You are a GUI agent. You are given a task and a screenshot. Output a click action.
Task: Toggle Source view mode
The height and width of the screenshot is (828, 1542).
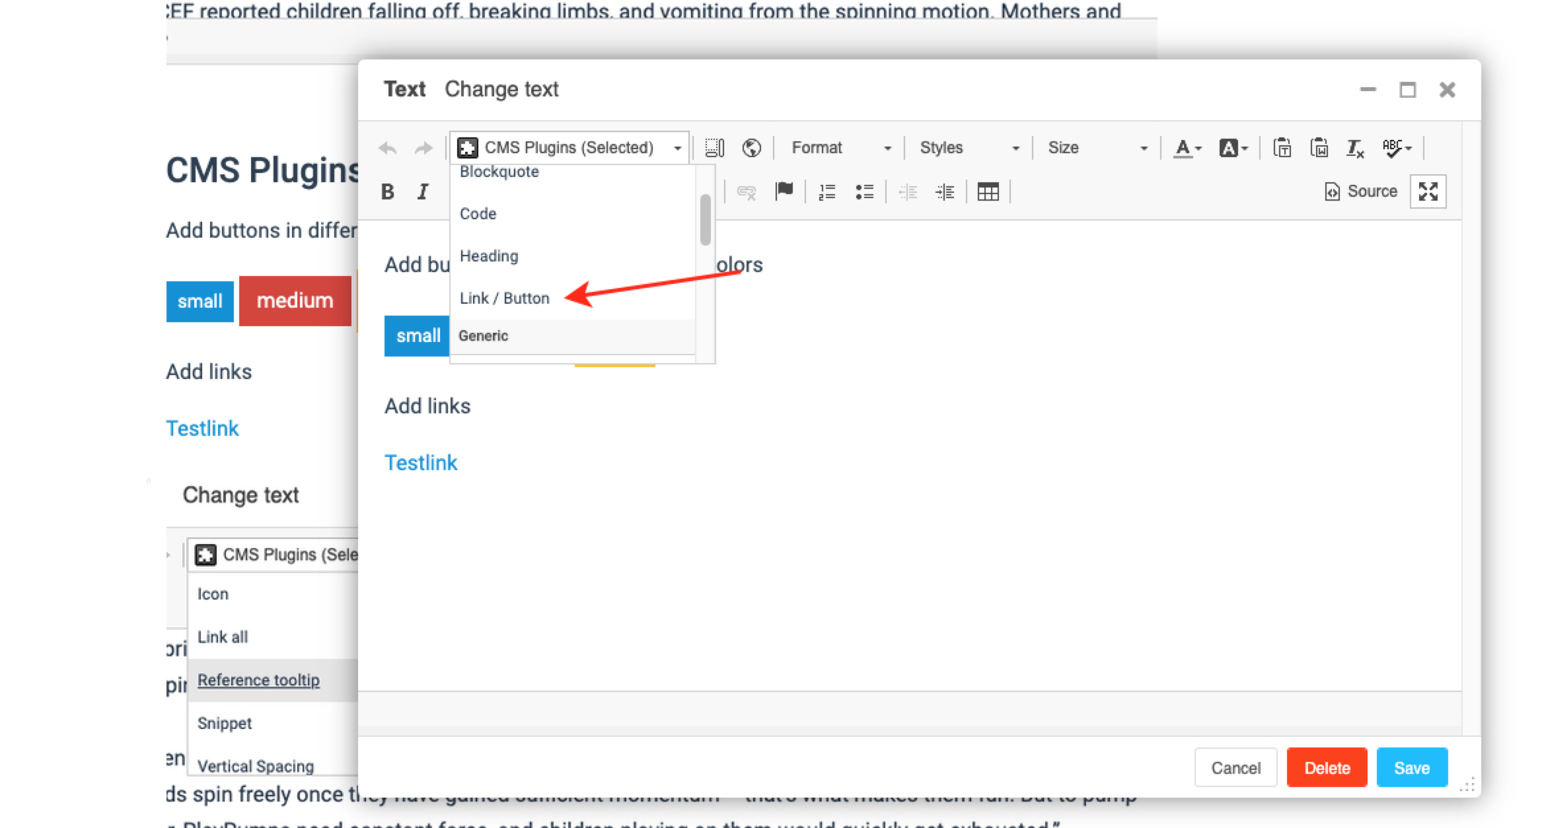point(1361,191)
